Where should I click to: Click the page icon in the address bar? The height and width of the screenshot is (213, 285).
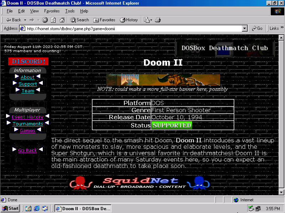22,28
